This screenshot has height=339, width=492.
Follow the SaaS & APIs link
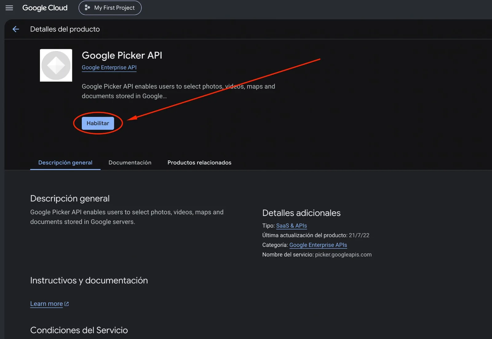point(292,226)
